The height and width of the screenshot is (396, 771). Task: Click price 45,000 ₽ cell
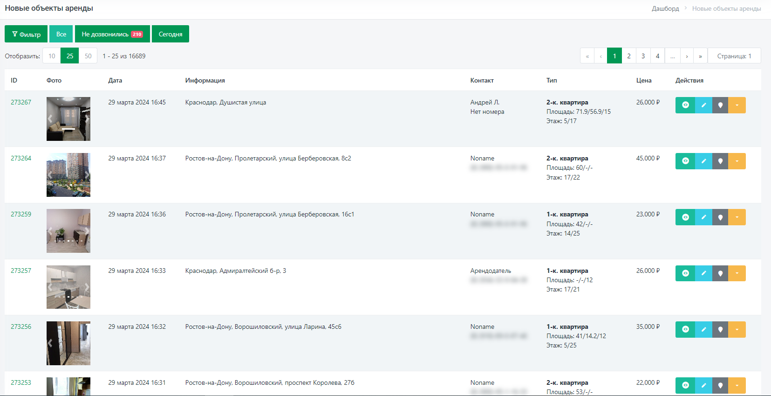648,158
